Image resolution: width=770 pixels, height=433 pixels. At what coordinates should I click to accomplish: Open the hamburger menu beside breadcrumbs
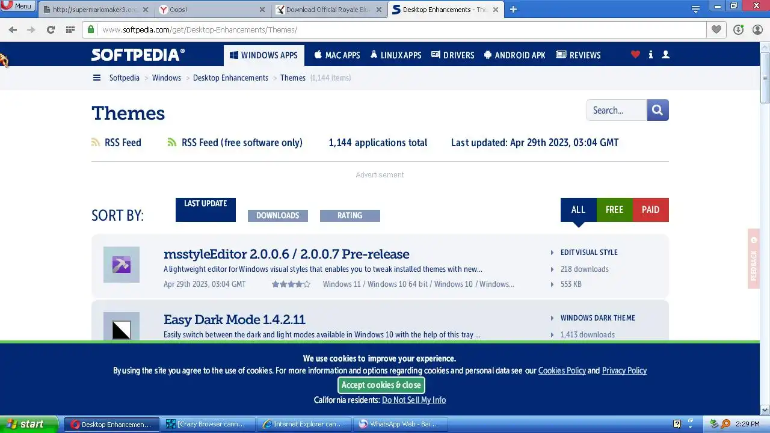point(96,78)
